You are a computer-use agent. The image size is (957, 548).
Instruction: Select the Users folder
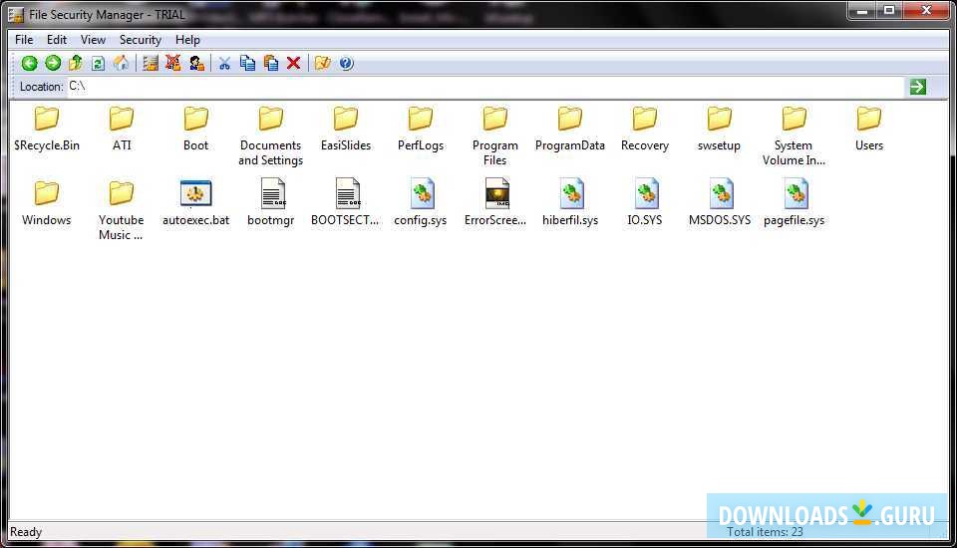pos(868,129)
